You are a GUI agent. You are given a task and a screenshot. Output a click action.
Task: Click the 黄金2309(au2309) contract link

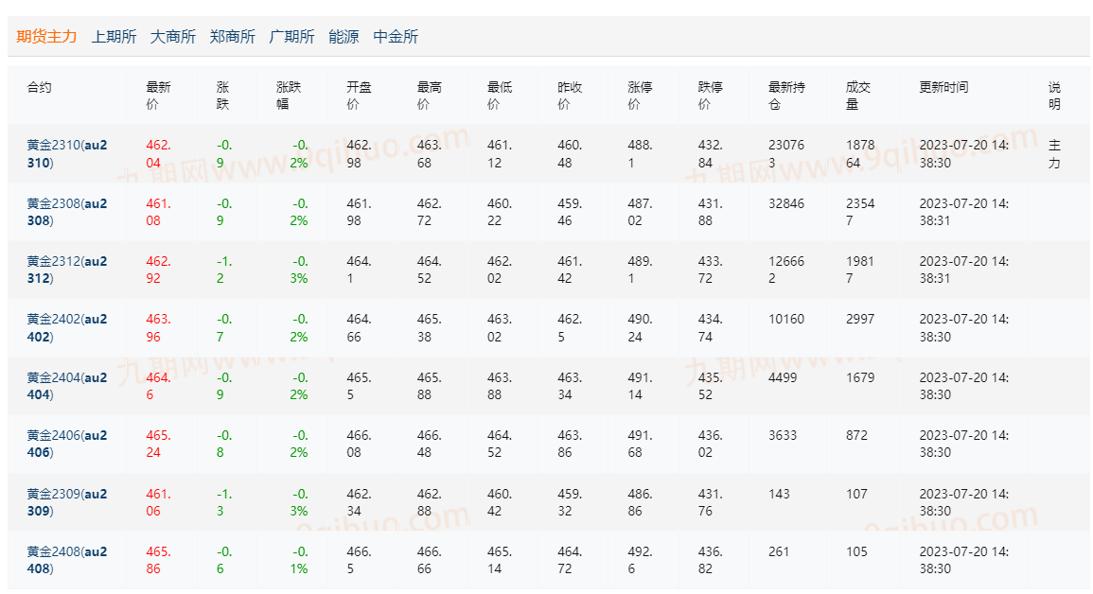pyautogui.click(x=67, y=502)
